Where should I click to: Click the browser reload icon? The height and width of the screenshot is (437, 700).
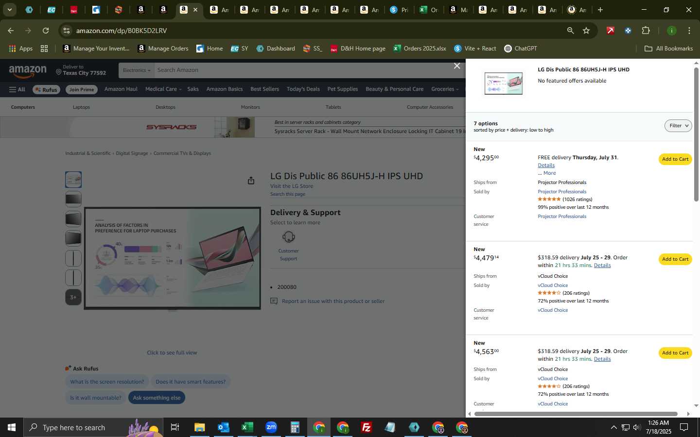click(x=46, y=31)
